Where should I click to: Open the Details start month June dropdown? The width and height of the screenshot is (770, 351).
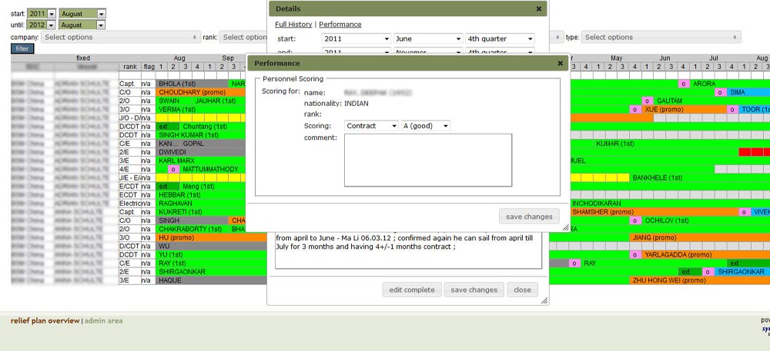click(428, 38)
